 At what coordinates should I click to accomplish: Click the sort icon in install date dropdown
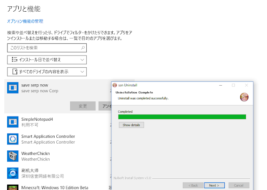[15, 59]
